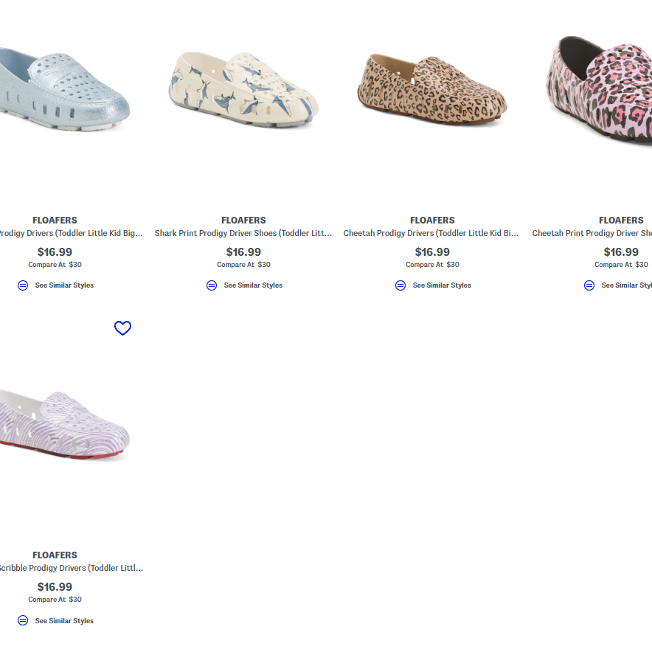Open Scribble Prodigy Drivers product title
This screenshot has width=652, height=652.
(70, 568)
